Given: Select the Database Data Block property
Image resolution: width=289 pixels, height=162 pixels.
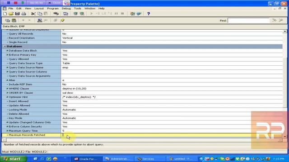Looking at the screenshot, I should coord(142,51).
